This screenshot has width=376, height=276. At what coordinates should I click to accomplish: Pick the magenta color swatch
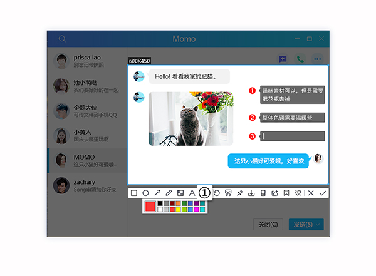(196, 210)
